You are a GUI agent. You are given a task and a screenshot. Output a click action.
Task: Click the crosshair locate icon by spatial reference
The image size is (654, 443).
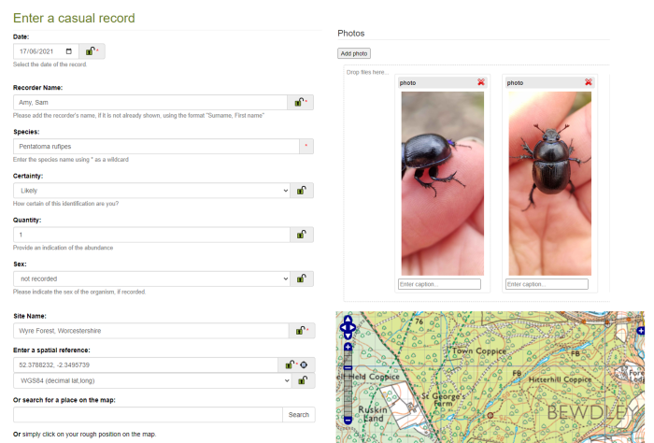[x=304, y=364]
